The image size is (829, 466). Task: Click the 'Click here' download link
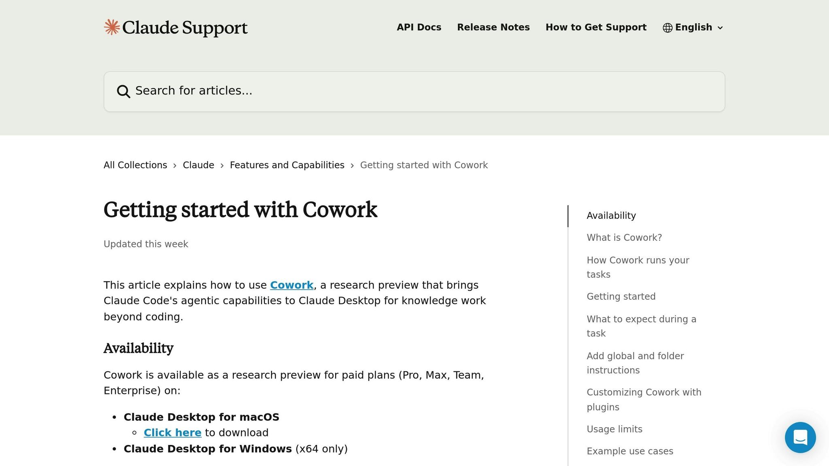[x=172, y=433]
